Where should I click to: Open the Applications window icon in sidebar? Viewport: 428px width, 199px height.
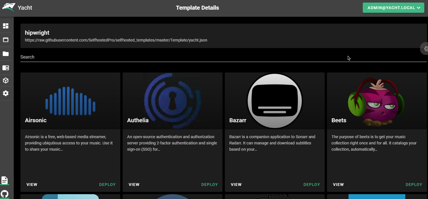[x=6, y=40]
